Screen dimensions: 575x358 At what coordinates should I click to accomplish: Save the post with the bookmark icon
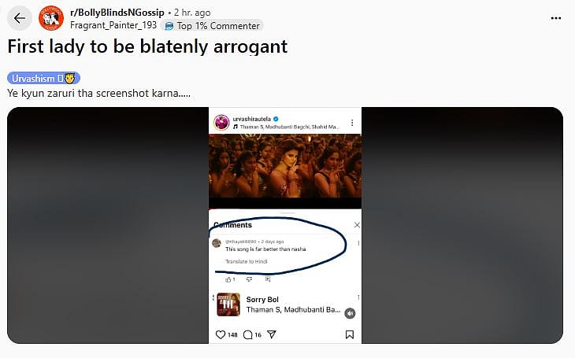[x=350, y=334]
